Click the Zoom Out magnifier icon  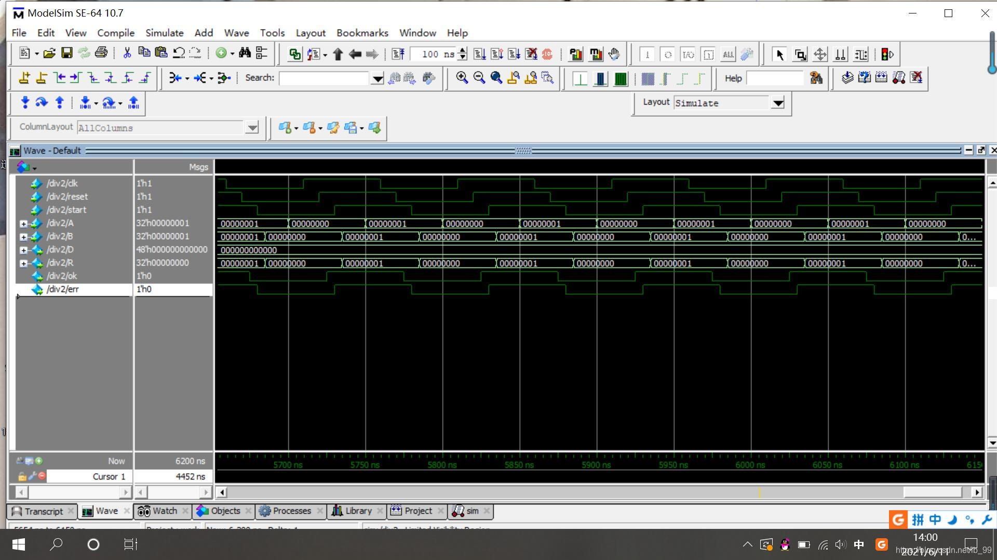pos(479,78)
